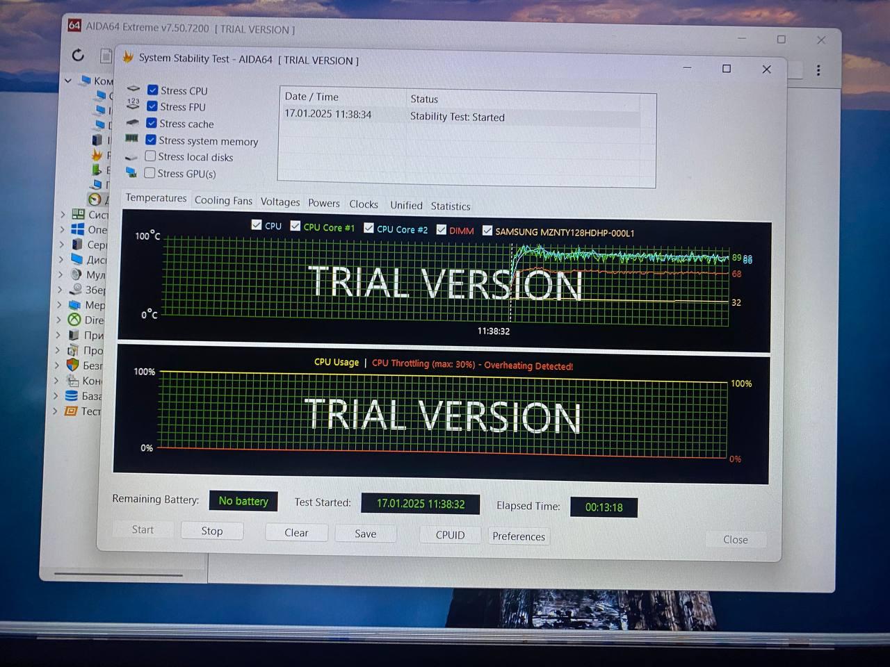The height and width of the screenshot is (667, 890).
Task: Click the green Xbox-style DirectX icon
Action: click(74, 320)
